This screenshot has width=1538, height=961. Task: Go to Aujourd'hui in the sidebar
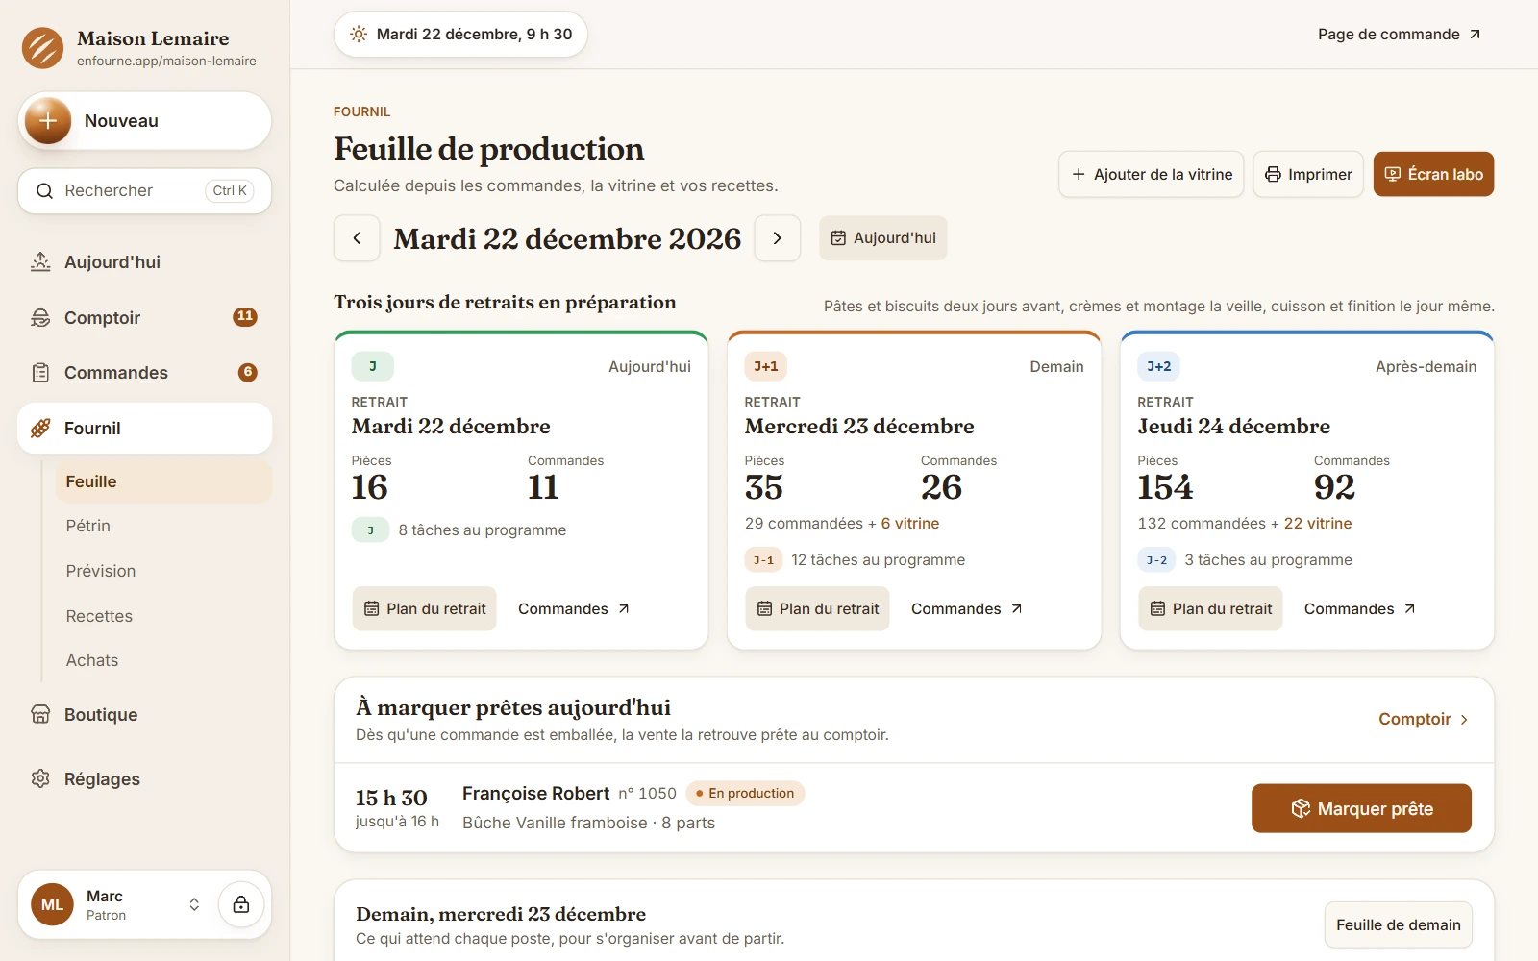pyautogui.click(x=144, y=262)
